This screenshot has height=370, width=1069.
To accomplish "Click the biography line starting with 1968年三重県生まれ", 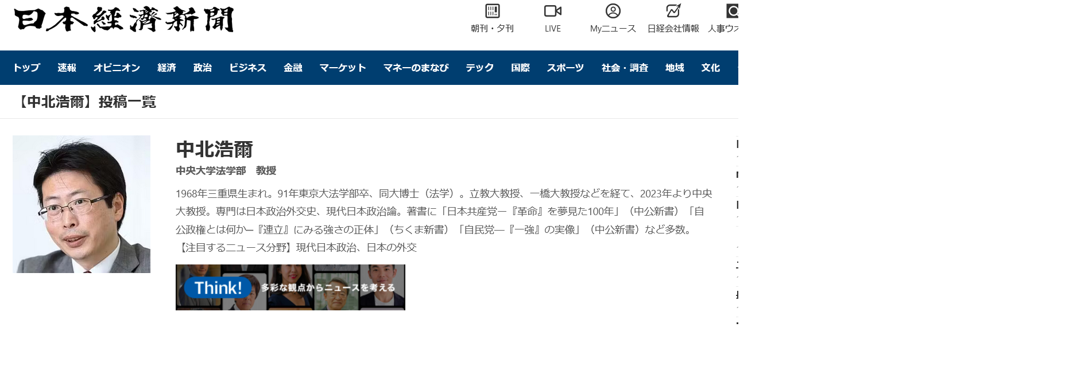I will [x=444, y=194].
